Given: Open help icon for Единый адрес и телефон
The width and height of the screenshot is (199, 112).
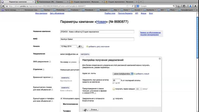Looking at the screenshot, I should click(x=52, y=101).
